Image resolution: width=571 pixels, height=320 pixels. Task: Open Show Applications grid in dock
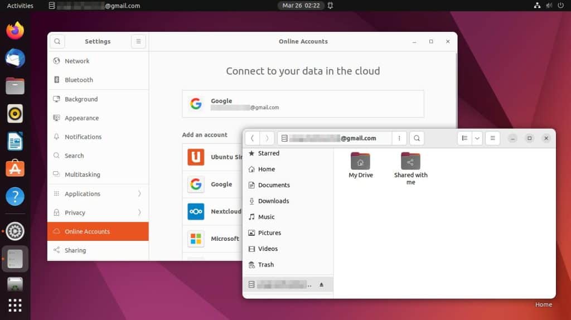pyautogui.click(x=15, y=305)
